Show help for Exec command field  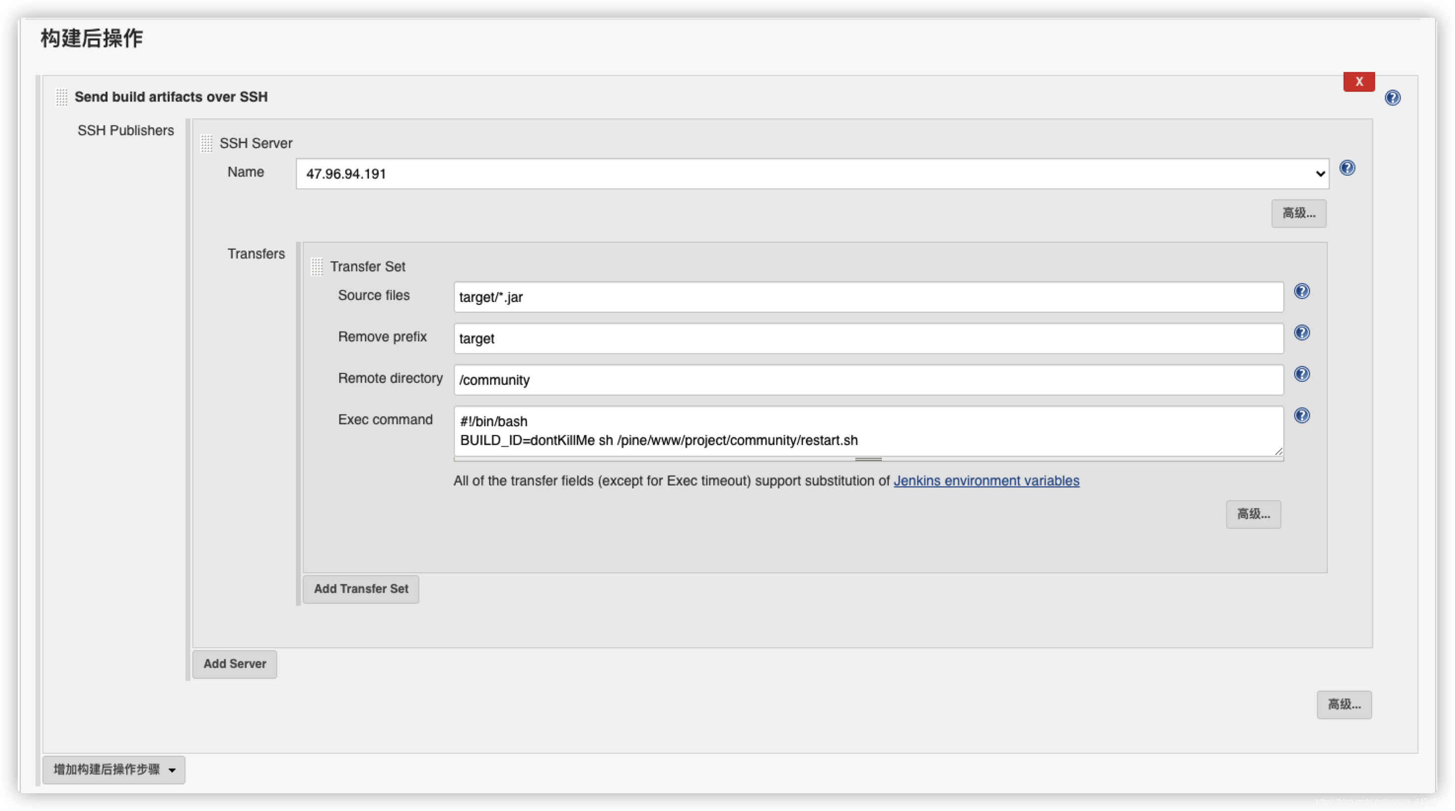[x=1302, y=416]
